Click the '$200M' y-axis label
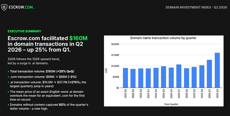The width and height of the screenshot is (230, 116). tap(115, 44)
